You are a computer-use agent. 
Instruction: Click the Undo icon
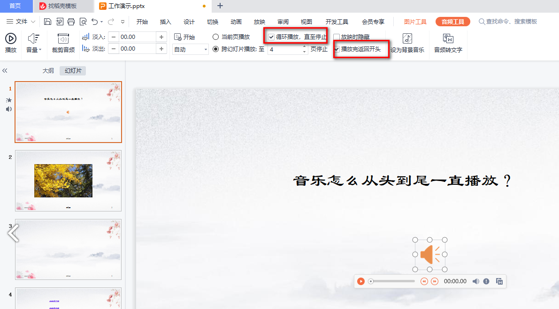94,21
